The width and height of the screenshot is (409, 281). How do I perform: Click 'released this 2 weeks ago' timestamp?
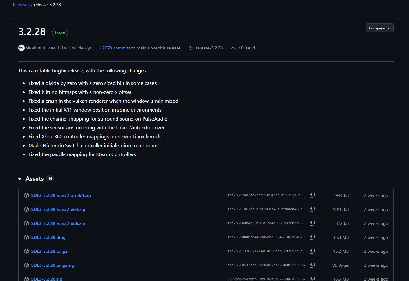68,48
